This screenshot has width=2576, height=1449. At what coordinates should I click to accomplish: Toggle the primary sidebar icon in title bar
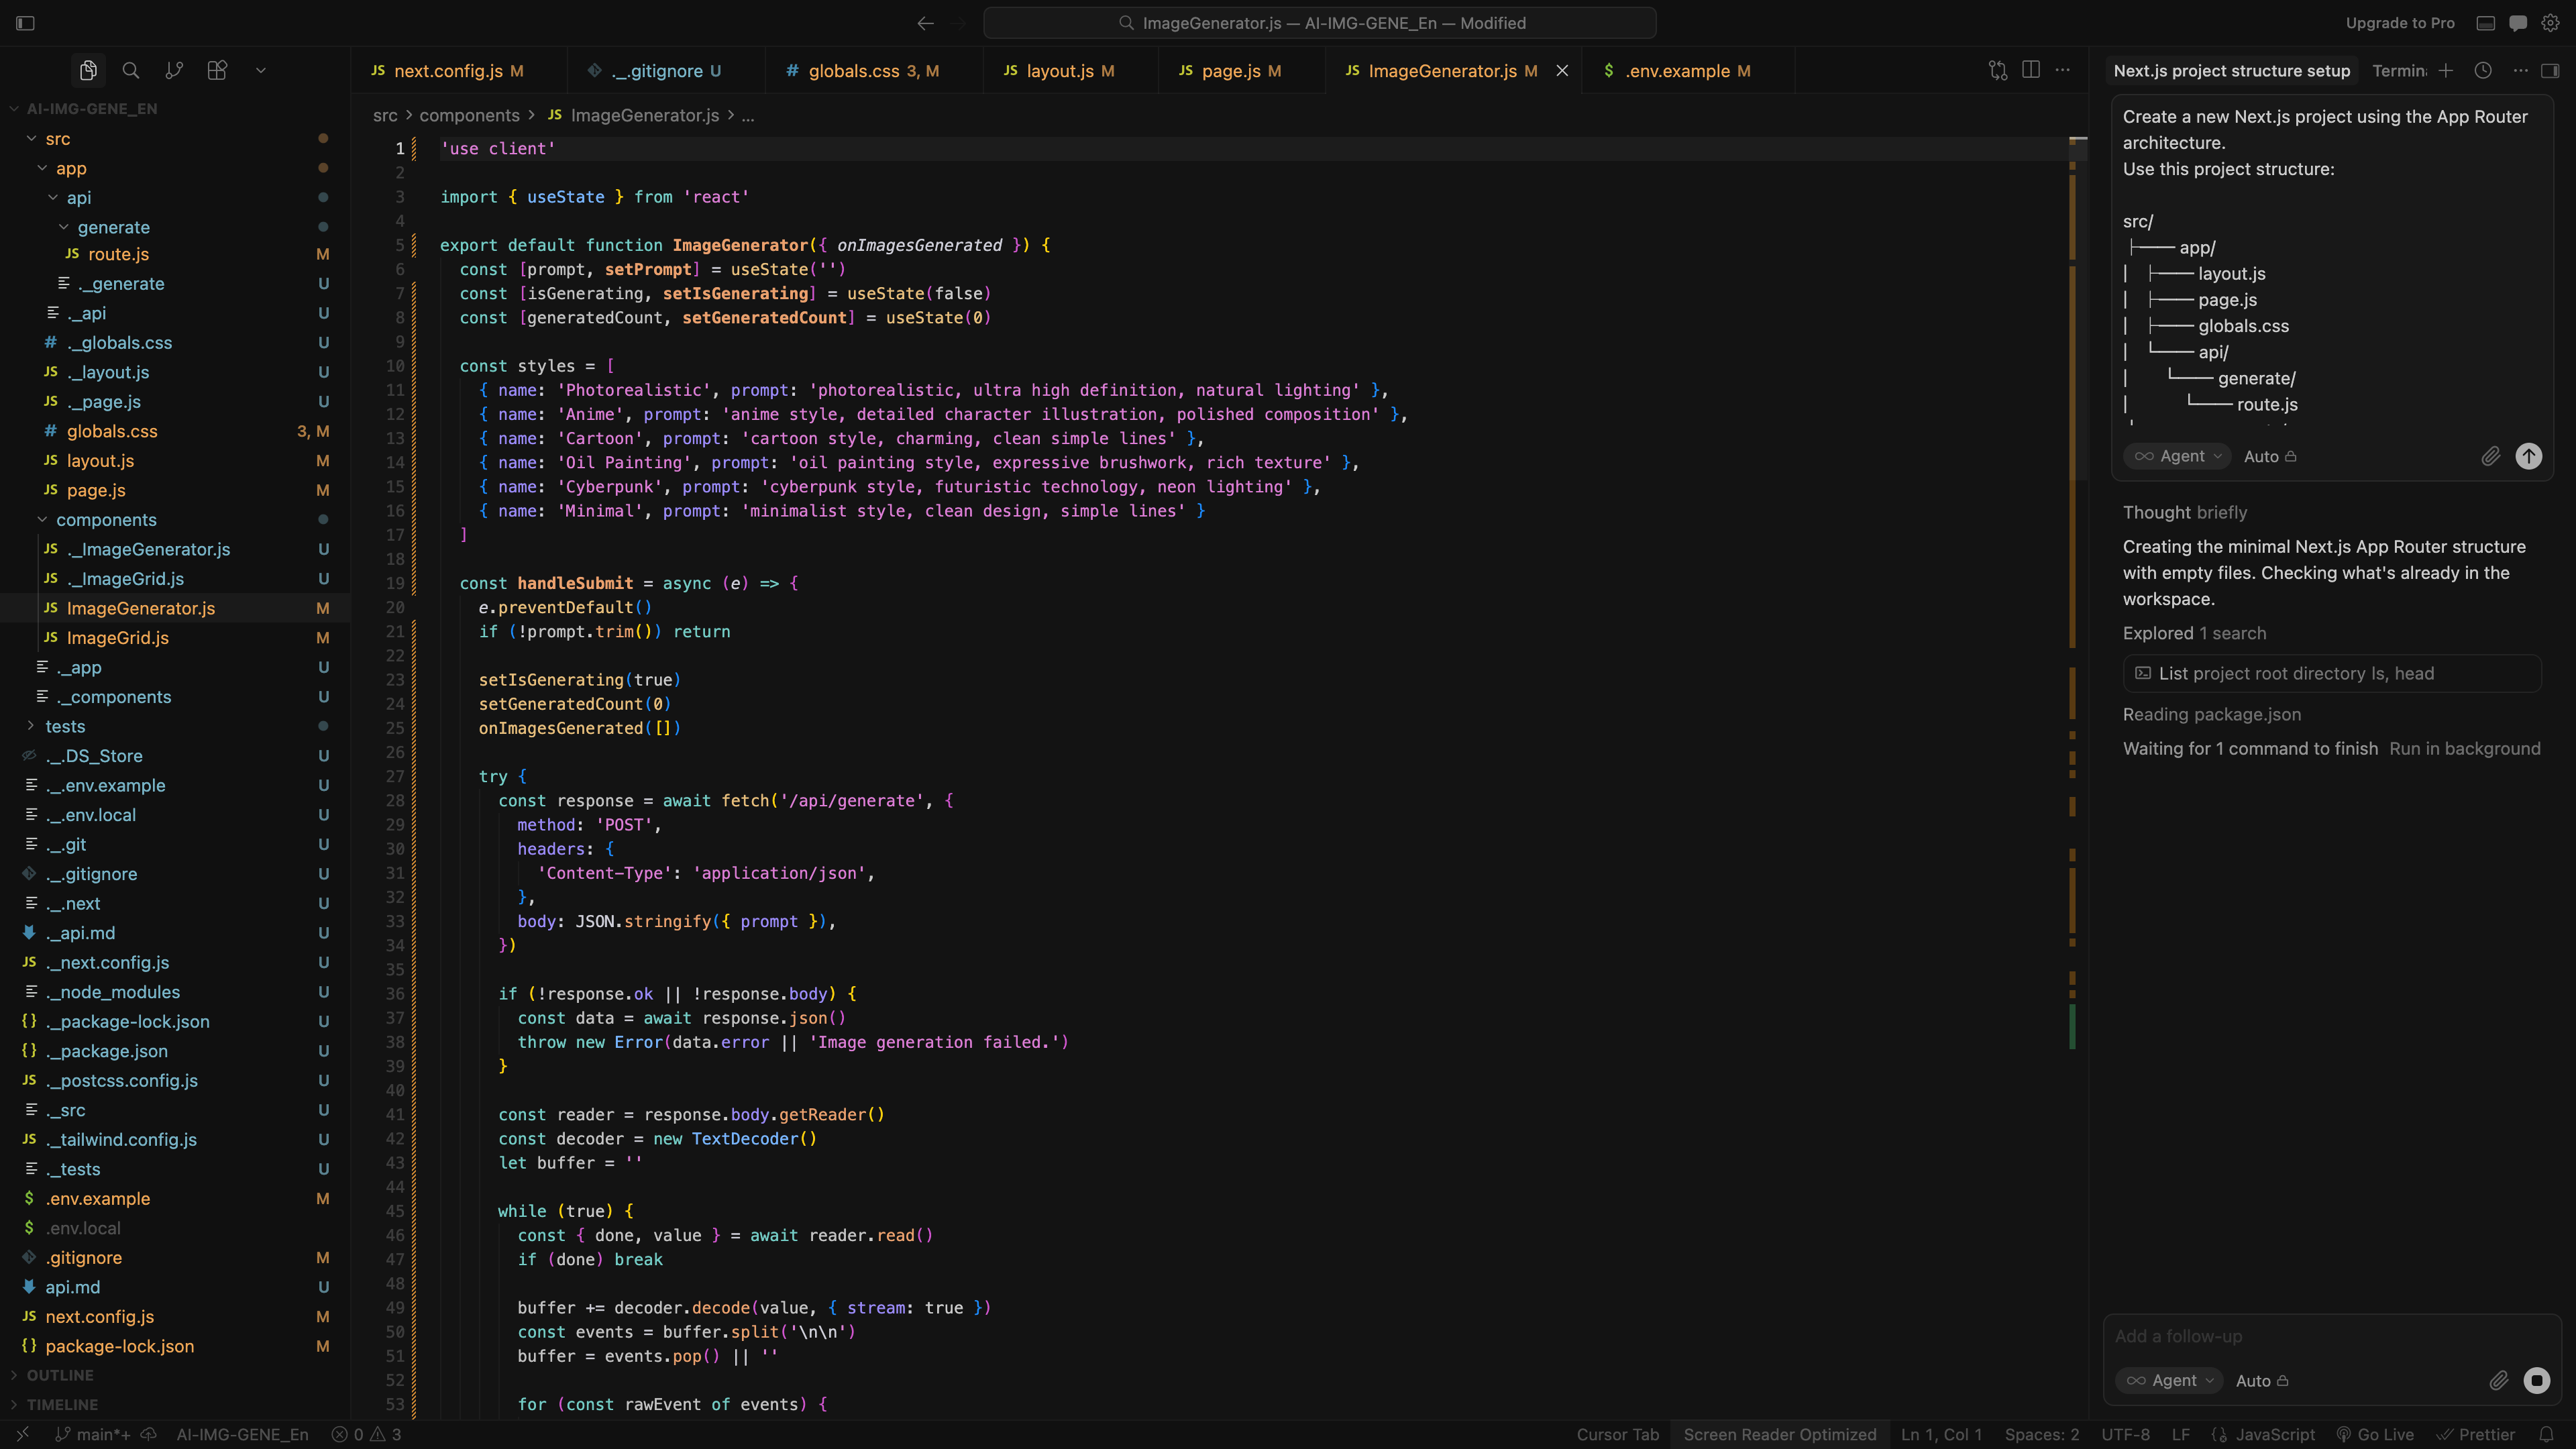[26, 23]
